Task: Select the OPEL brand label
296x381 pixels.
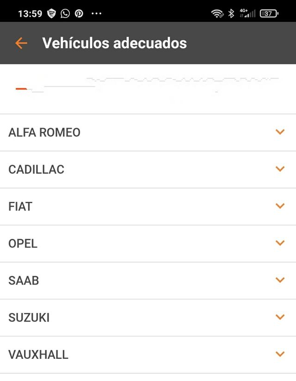Action: tap(23, 244)
